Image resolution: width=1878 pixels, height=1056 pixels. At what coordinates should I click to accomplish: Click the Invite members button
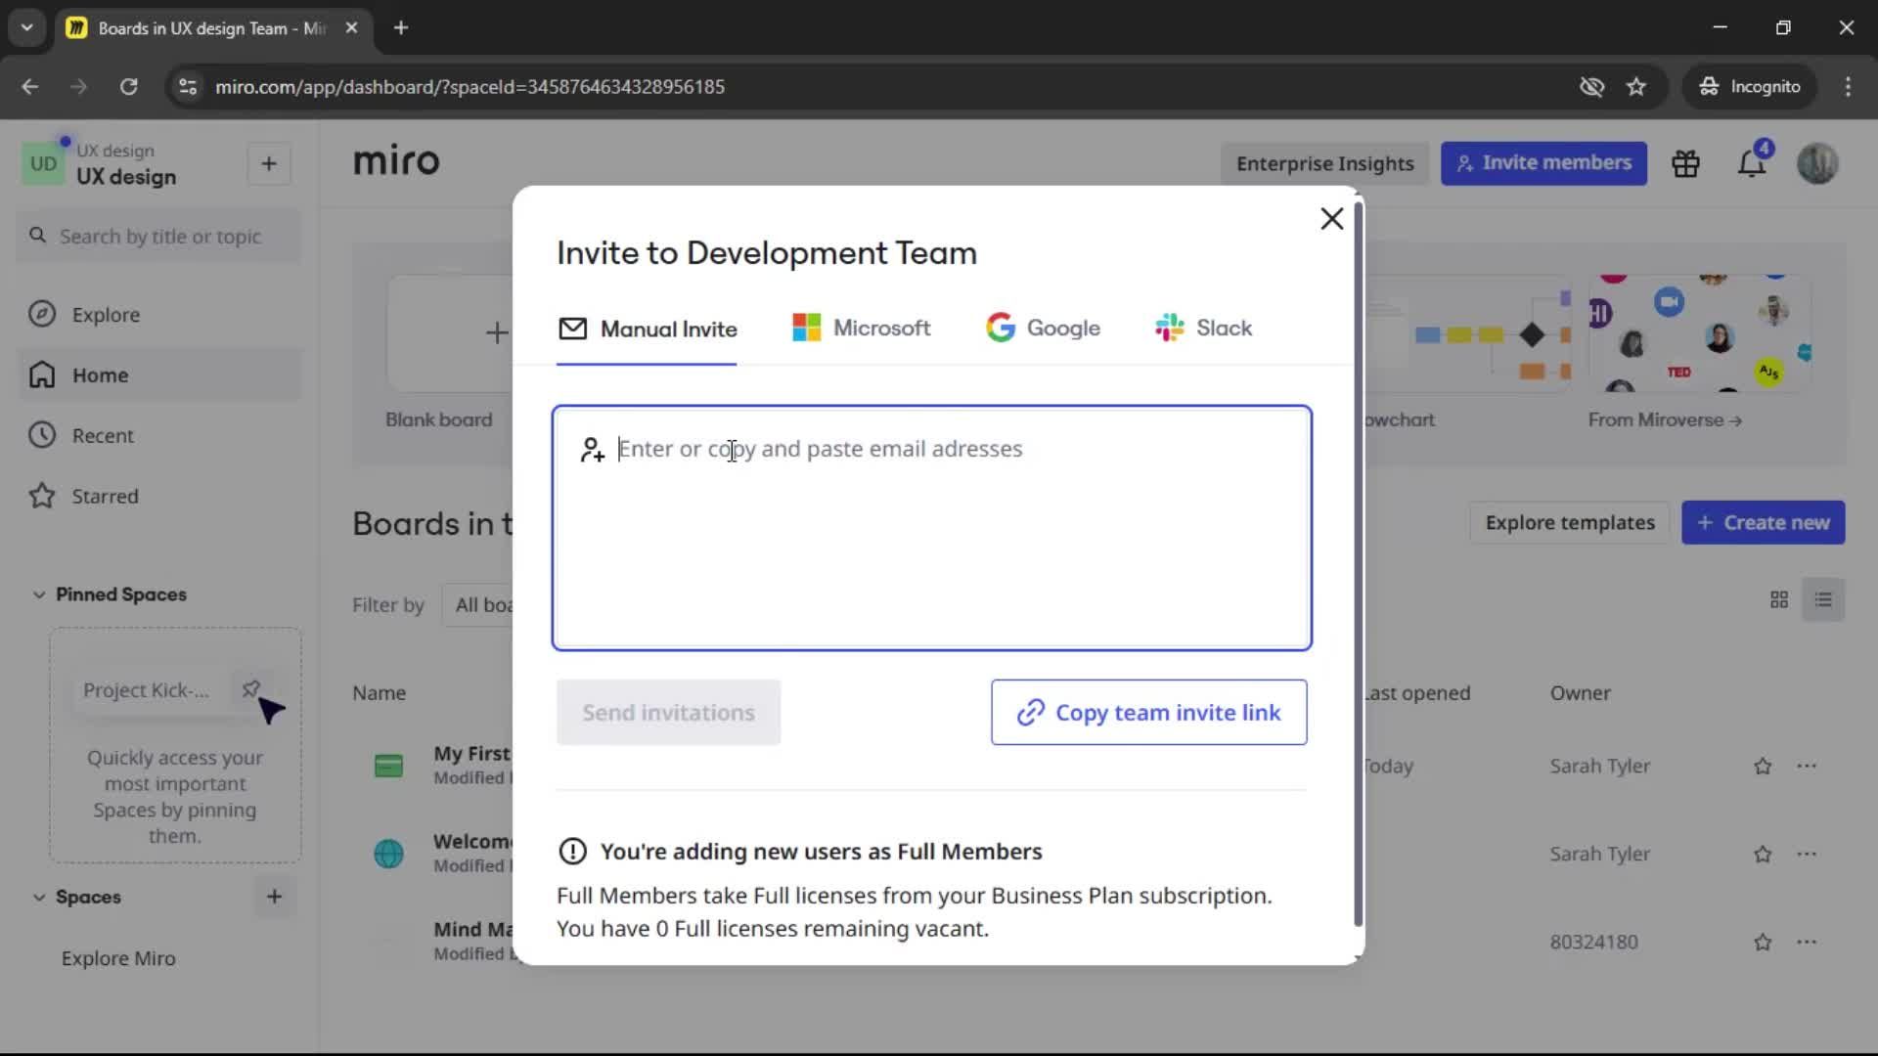1543,163
